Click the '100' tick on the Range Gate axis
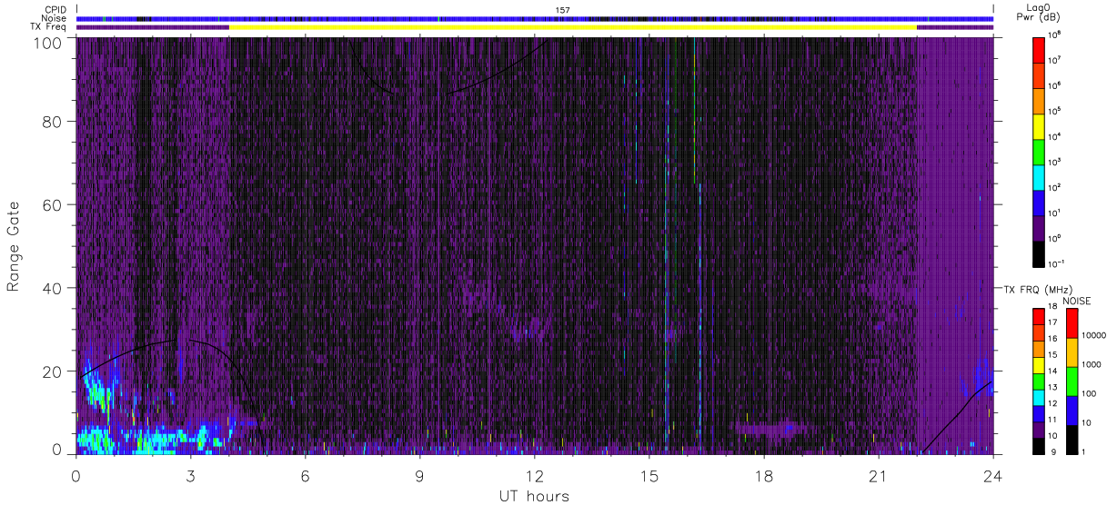Viewport: 1117px width, 515px height. (x=46, y=43)
